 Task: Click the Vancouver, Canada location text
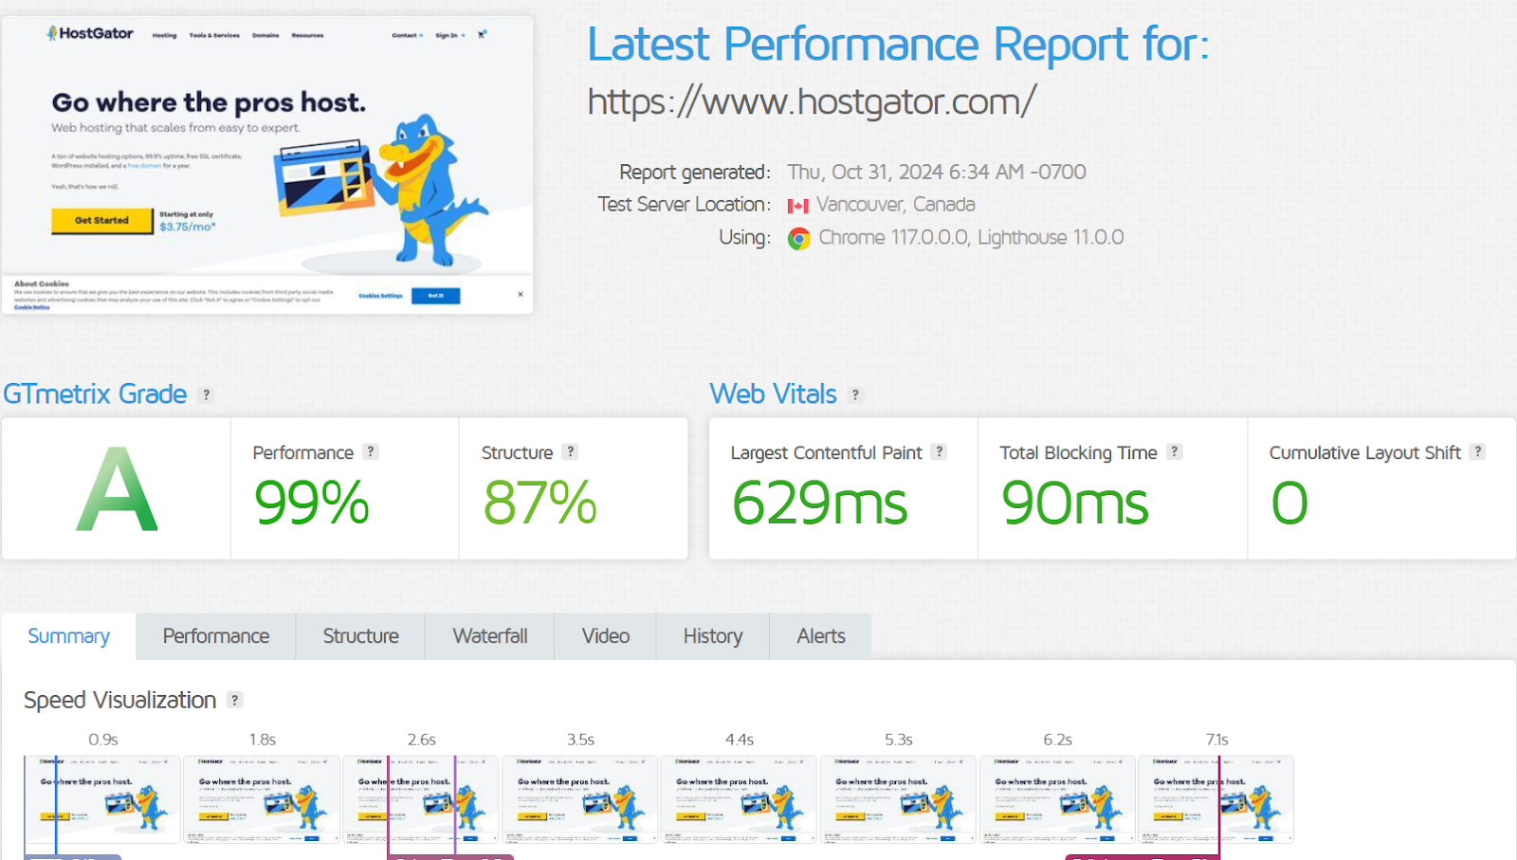896,205
